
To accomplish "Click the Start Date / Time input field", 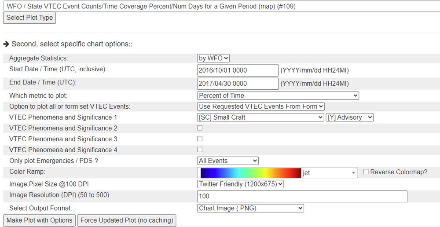I will 238,70.
